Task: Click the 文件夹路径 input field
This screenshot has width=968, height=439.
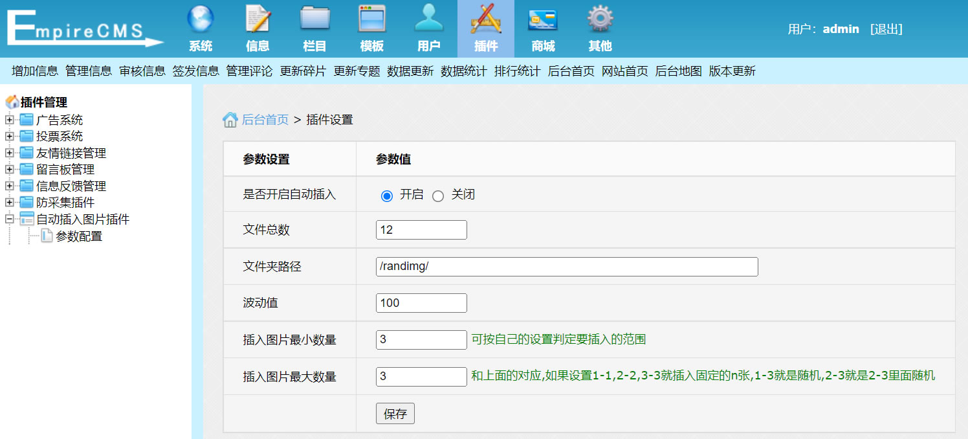Action: point(566,266)
